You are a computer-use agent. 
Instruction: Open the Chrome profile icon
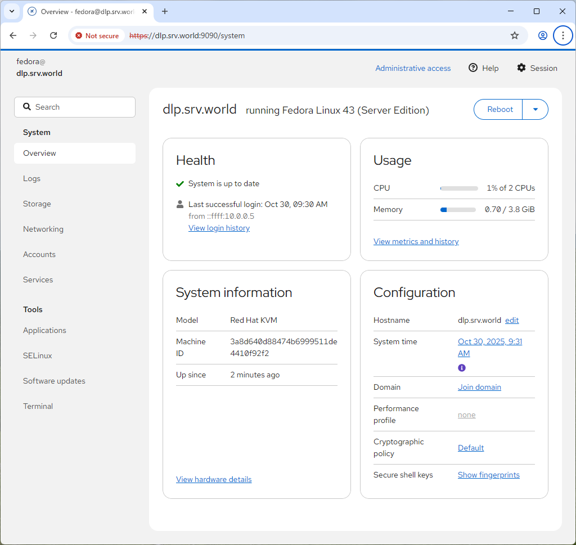click(x=542, y=35)
